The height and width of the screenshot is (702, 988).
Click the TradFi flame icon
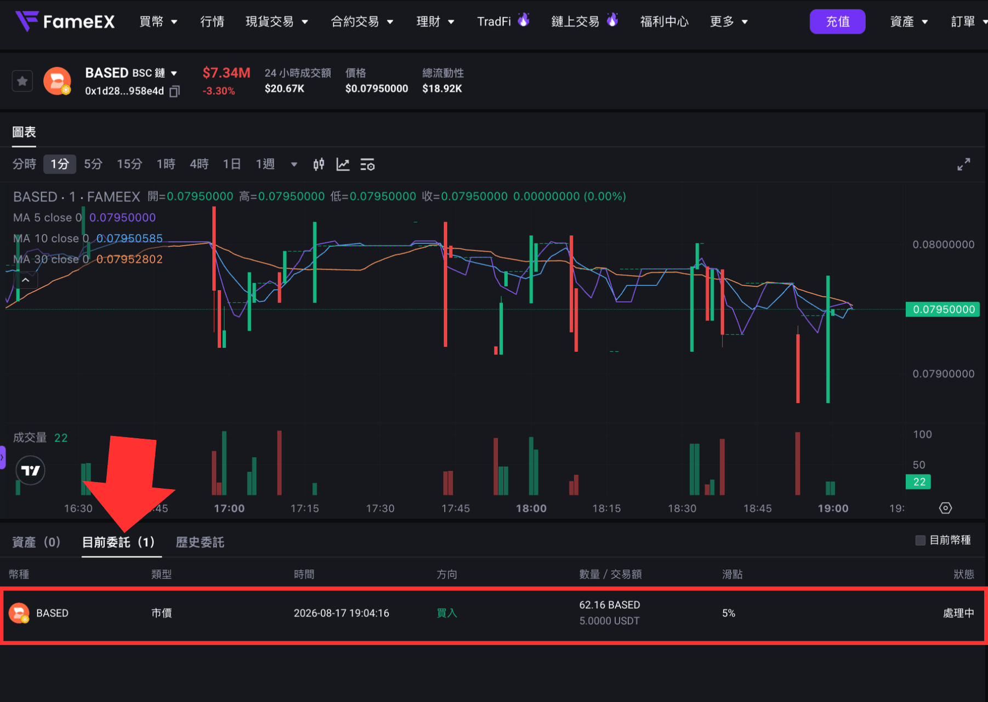click(x=524, y=20)
